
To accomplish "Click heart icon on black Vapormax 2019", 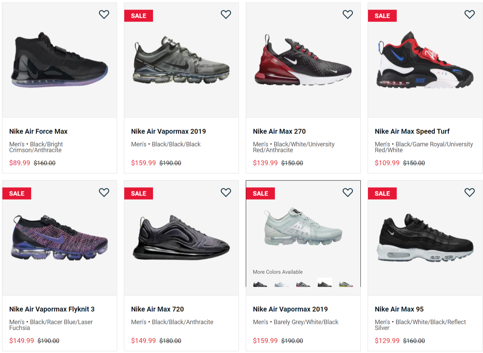I will click(x=226, y=14).
